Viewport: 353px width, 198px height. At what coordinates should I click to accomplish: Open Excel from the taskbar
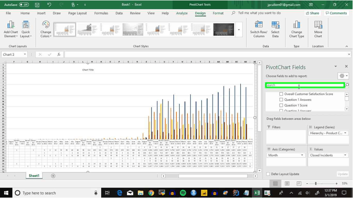(257, 193)
